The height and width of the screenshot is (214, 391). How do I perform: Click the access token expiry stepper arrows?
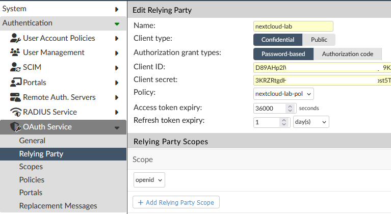[291, 108]
